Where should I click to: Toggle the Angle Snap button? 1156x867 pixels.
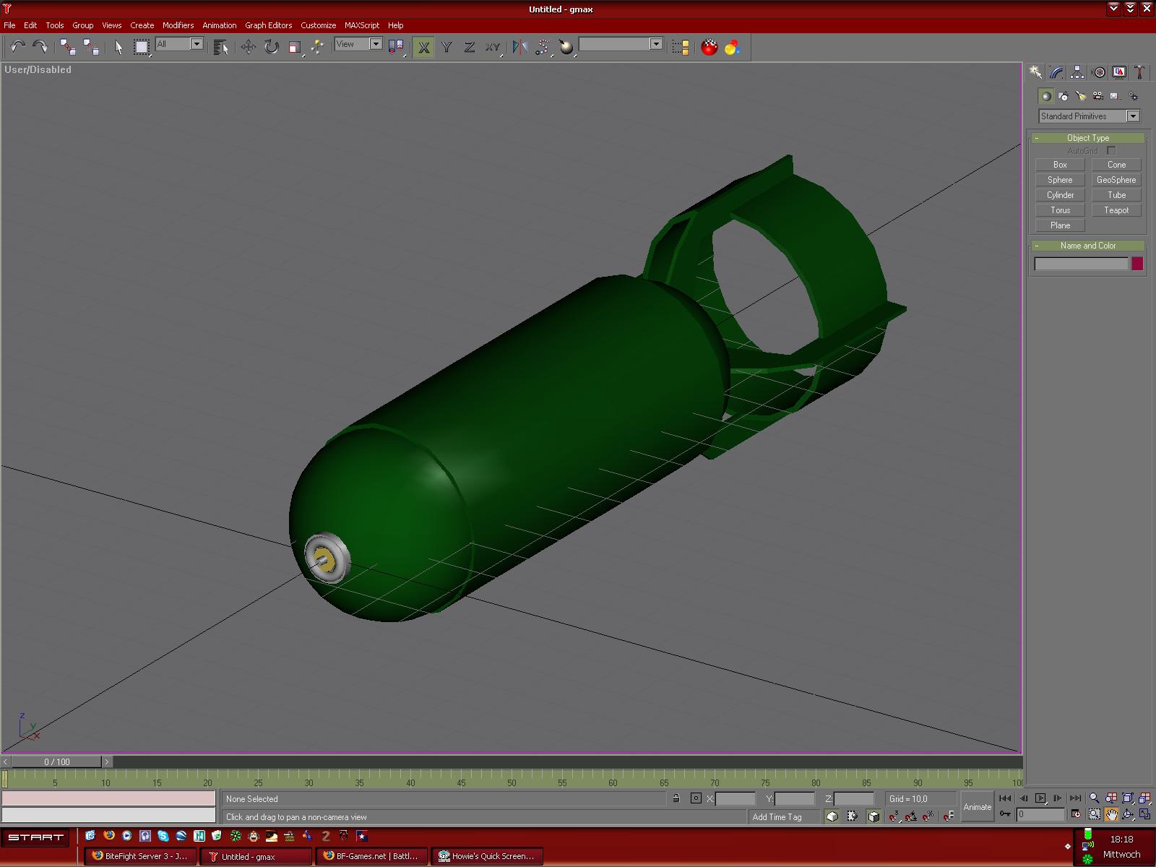tap(911, 816)
